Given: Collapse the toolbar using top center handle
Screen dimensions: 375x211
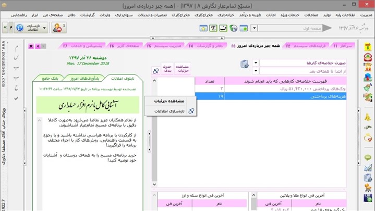Looking at the screenshot, I should point(187,38).
